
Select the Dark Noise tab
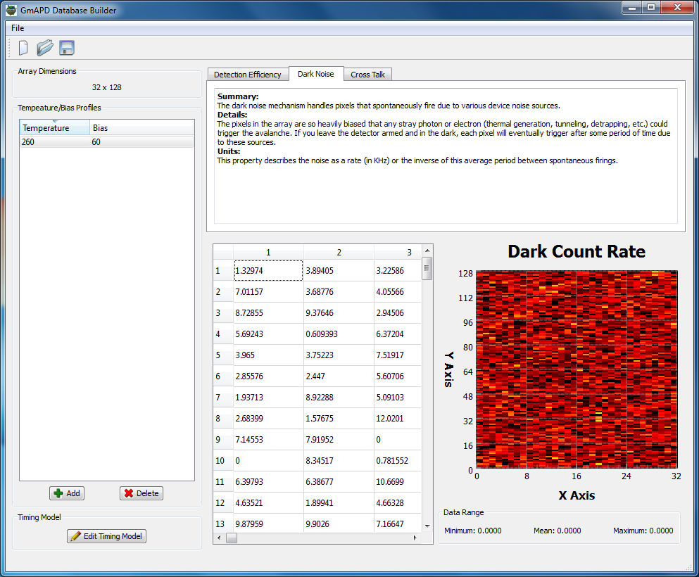[x=315, y=74]
